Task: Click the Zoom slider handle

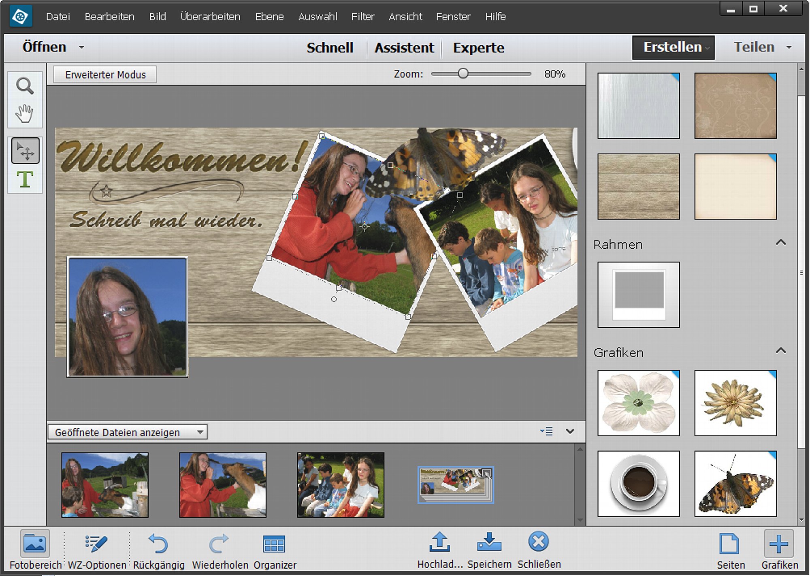Action: [x=463, y=74]
